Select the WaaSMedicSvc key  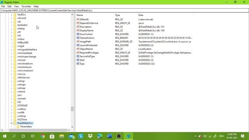pyautogui.click(x=25, y=123)
